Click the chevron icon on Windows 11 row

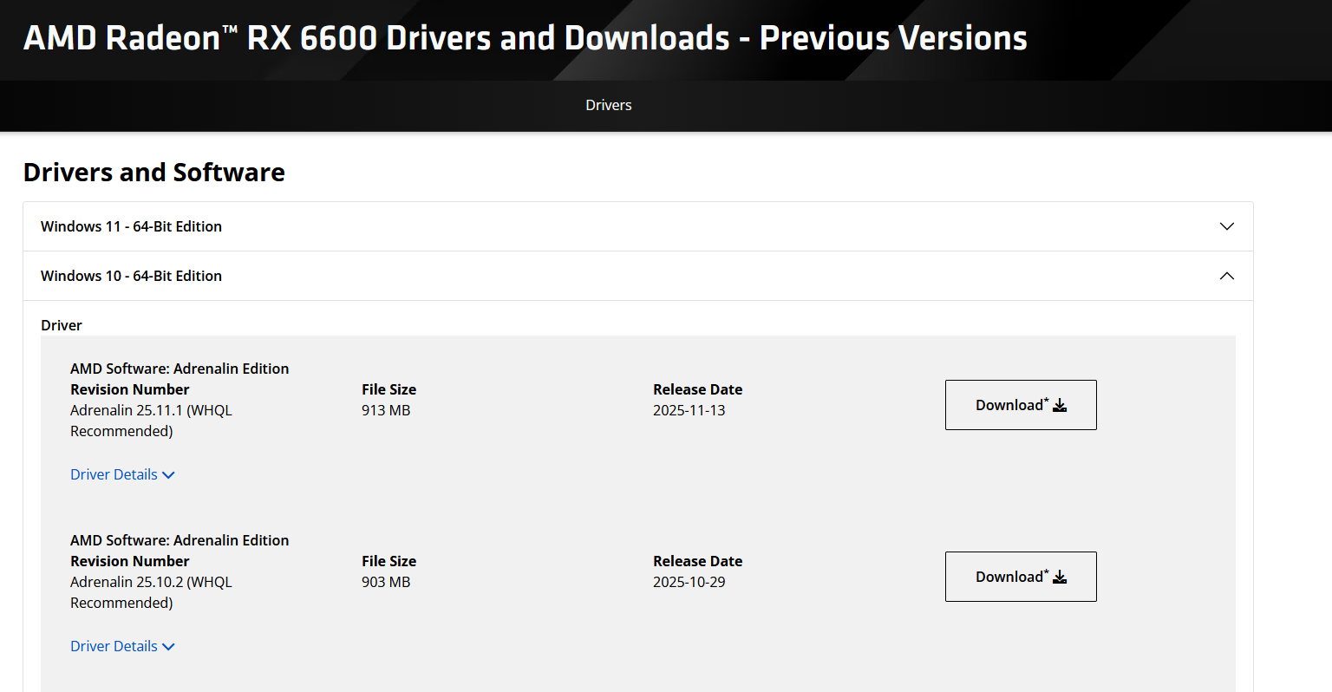coord(1227,226)
